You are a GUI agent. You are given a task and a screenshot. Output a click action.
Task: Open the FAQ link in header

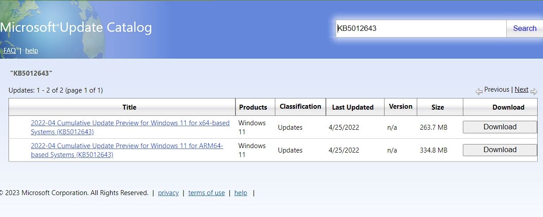point(10,51)
